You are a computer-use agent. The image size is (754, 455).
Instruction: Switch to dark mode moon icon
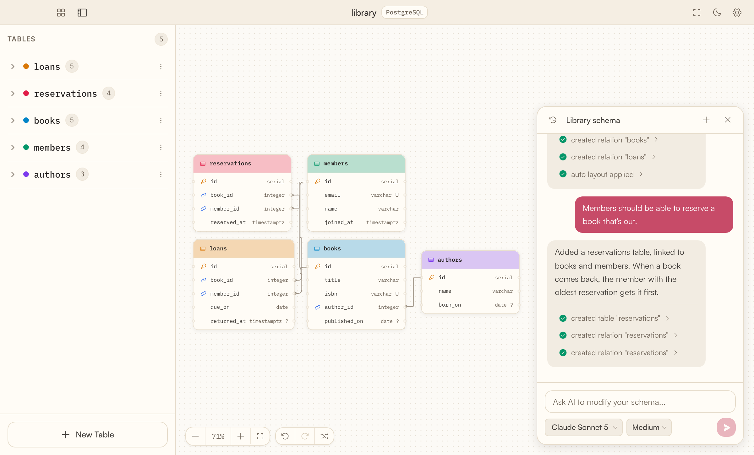click(717, 13)
